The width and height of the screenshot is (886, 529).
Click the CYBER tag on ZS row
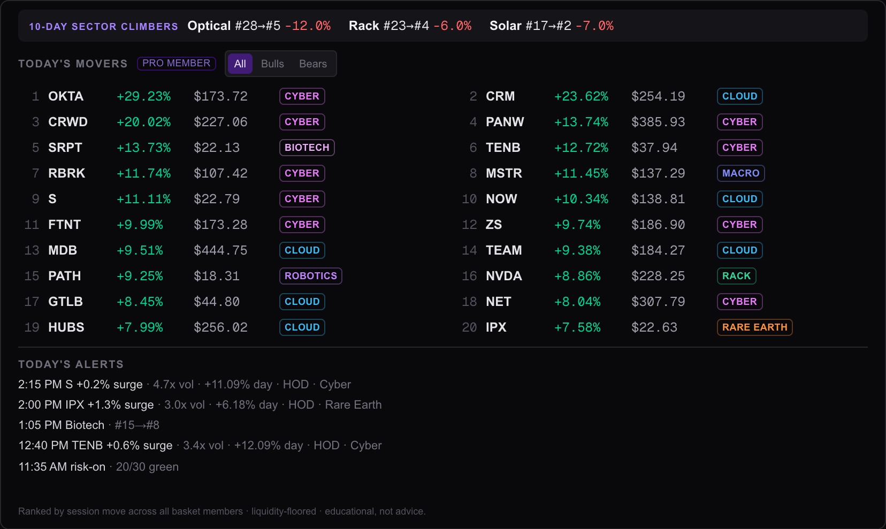point(740,225)
